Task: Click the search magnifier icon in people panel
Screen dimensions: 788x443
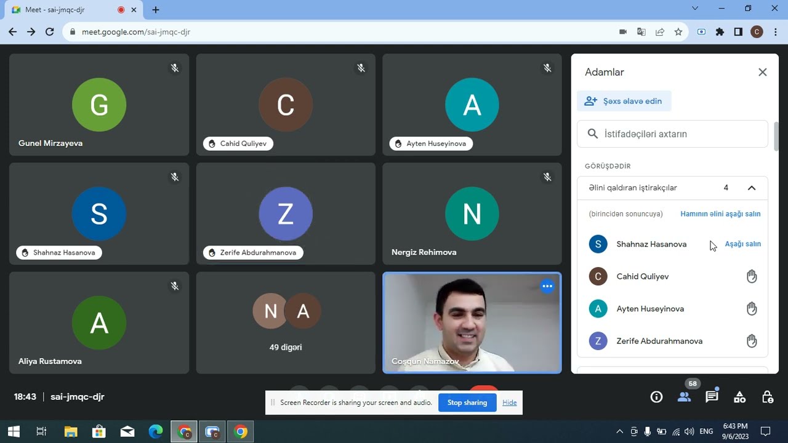Action: point(593,134)
